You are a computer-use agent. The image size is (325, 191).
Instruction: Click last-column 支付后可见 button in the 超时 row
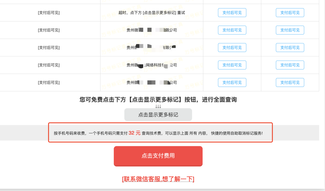(290, 13)
